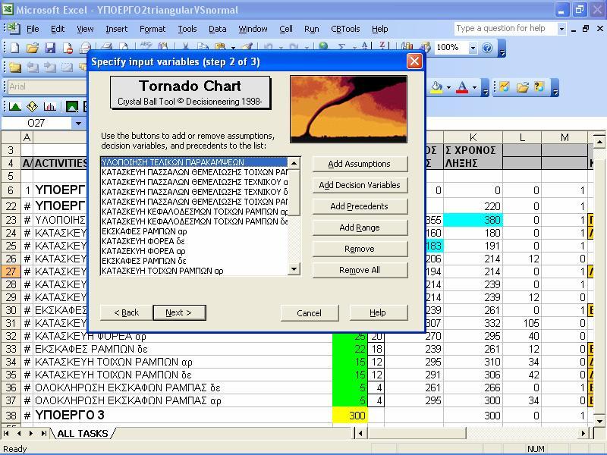Open a file with the Open folder icon

pyautogui.click(x=33, y=48)
